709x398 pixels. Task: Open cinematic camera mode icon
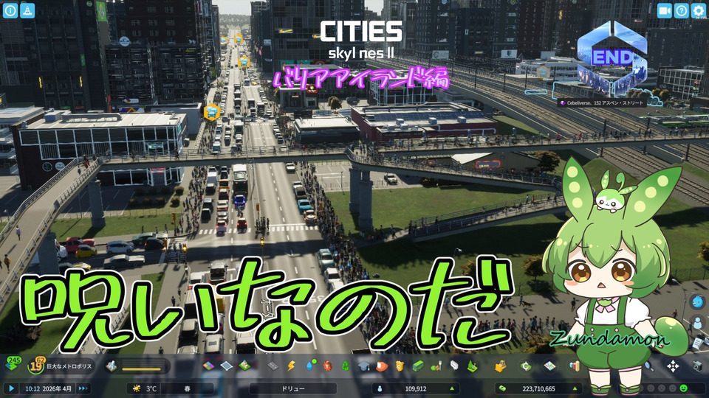(664, 10)
